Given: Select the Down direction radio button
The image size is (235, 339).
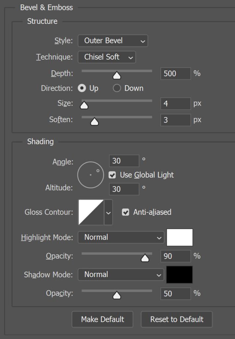Looking at the screenshot, I should (x=117, y=88).
